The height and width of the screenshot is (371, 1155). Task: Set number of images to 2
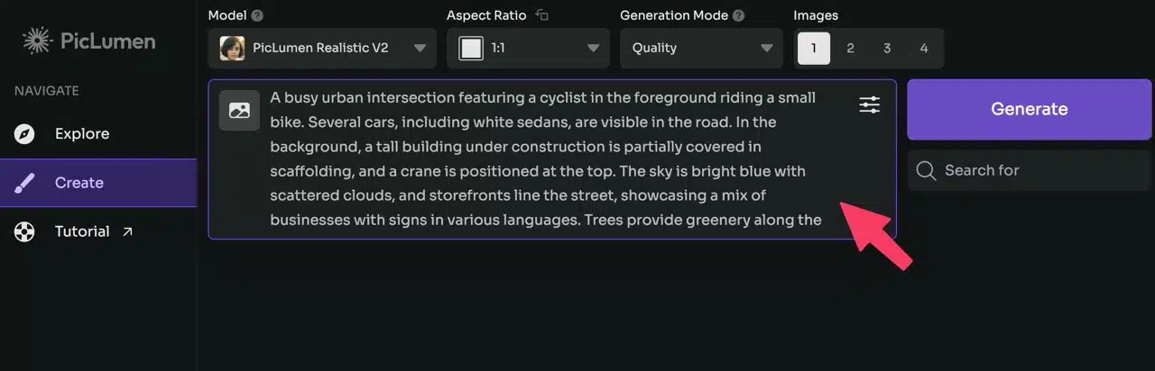pos(850,48)
